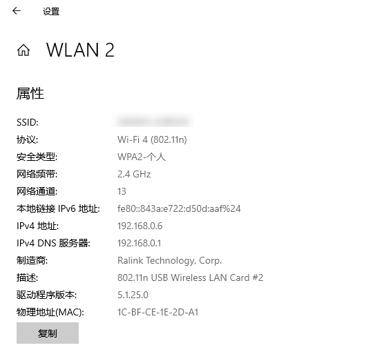The width and height of the screenshot is (373, 361).
Task: Click the fe80 IPv6 link-local address
Action: point(179,208)
